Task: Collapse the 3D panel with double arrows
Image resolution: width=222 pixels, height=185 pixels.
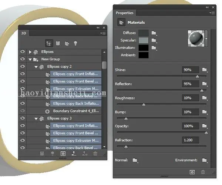Action: pos(98,28)
